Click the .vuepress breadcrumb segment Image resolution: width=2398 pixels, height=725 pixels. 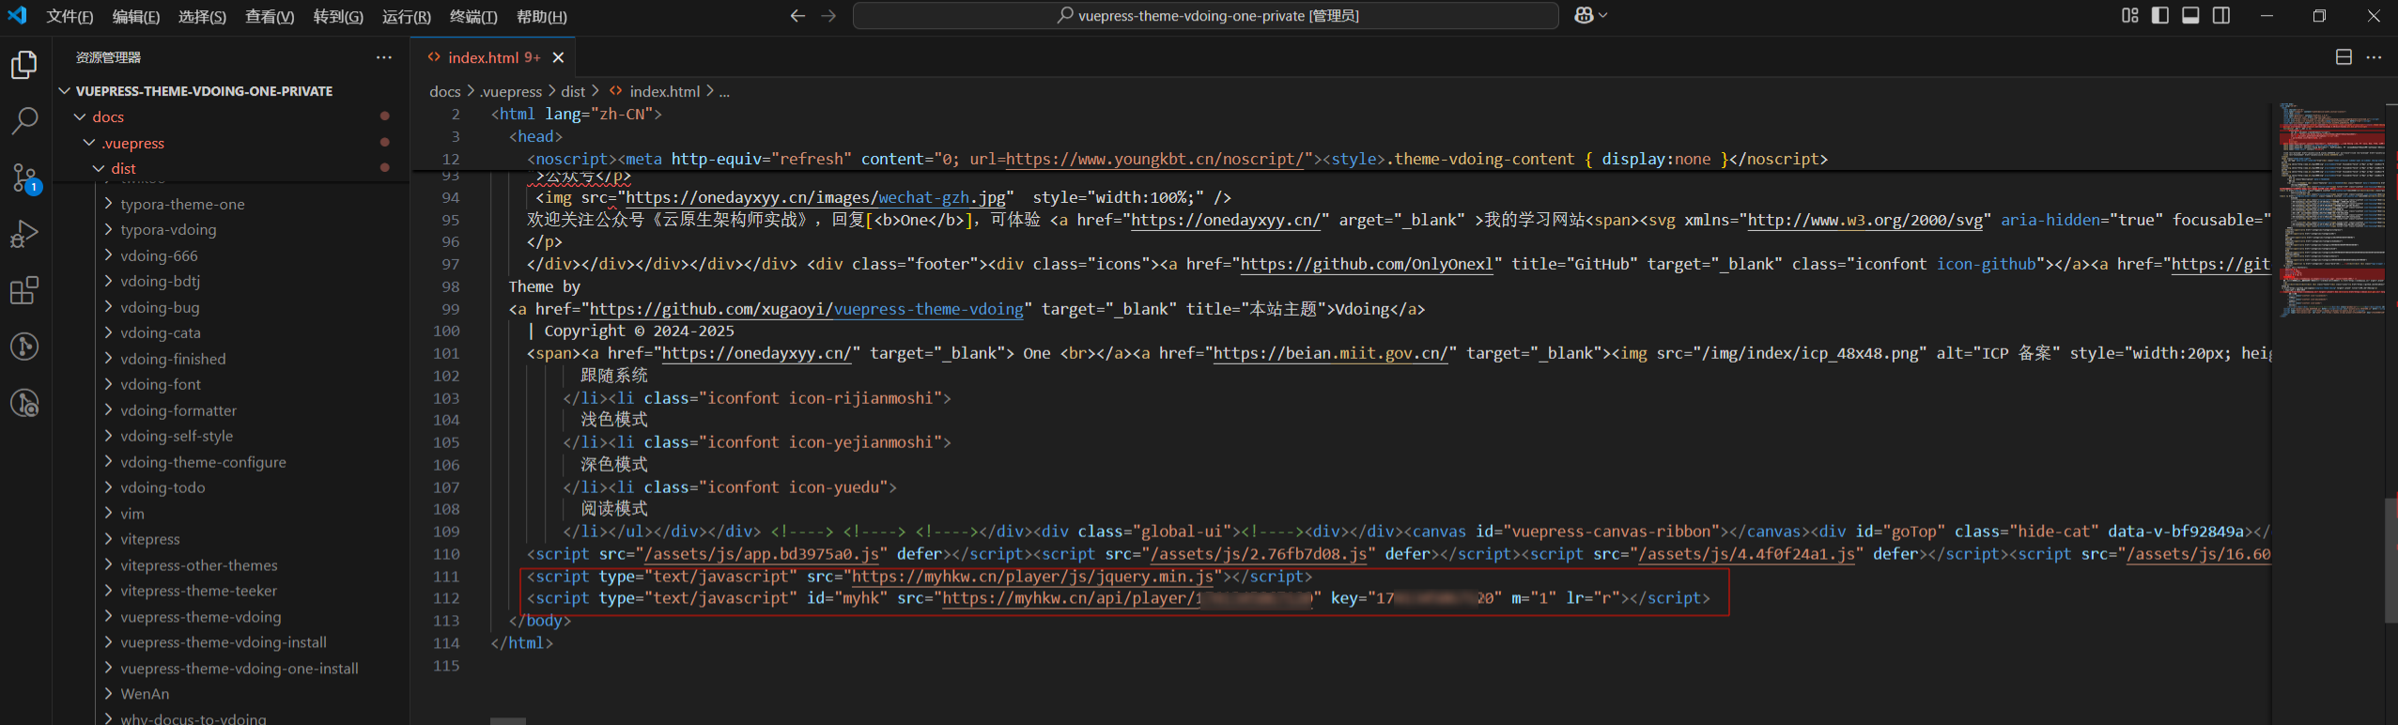point(511,91)
